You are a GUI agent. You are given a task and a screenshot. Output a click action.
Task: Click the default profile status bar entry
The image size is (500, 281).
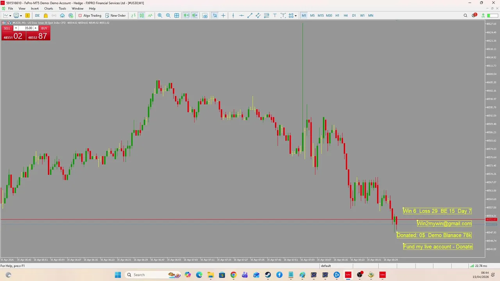tap(326, 266)
